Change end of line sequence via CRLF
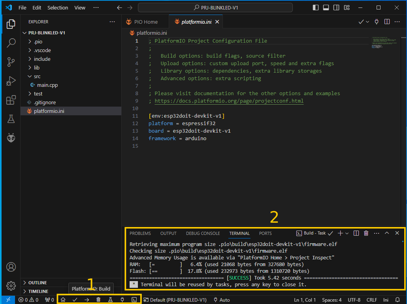Viewport: 407px width, 304px height. click(x=372, y=300)
